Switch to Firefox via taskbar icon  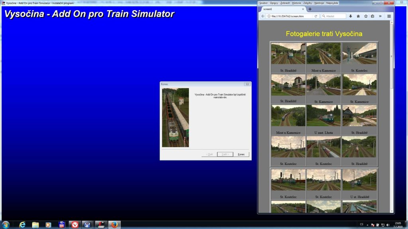pos(114,225)
